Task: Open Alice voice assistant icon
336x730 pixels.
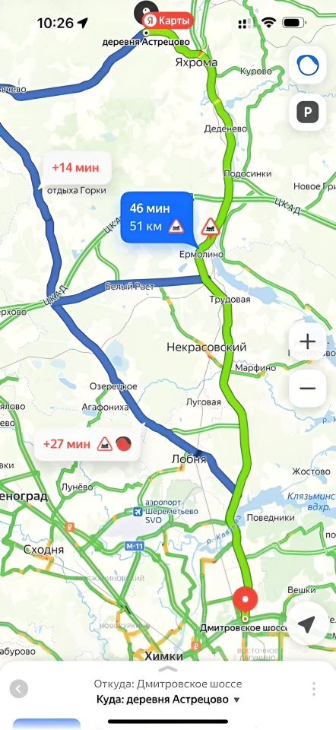Action: [x=307, y=65]
